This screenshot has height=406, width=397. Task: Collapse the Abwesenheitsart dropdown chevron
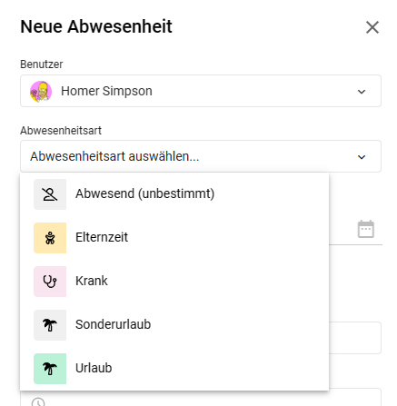362,157
